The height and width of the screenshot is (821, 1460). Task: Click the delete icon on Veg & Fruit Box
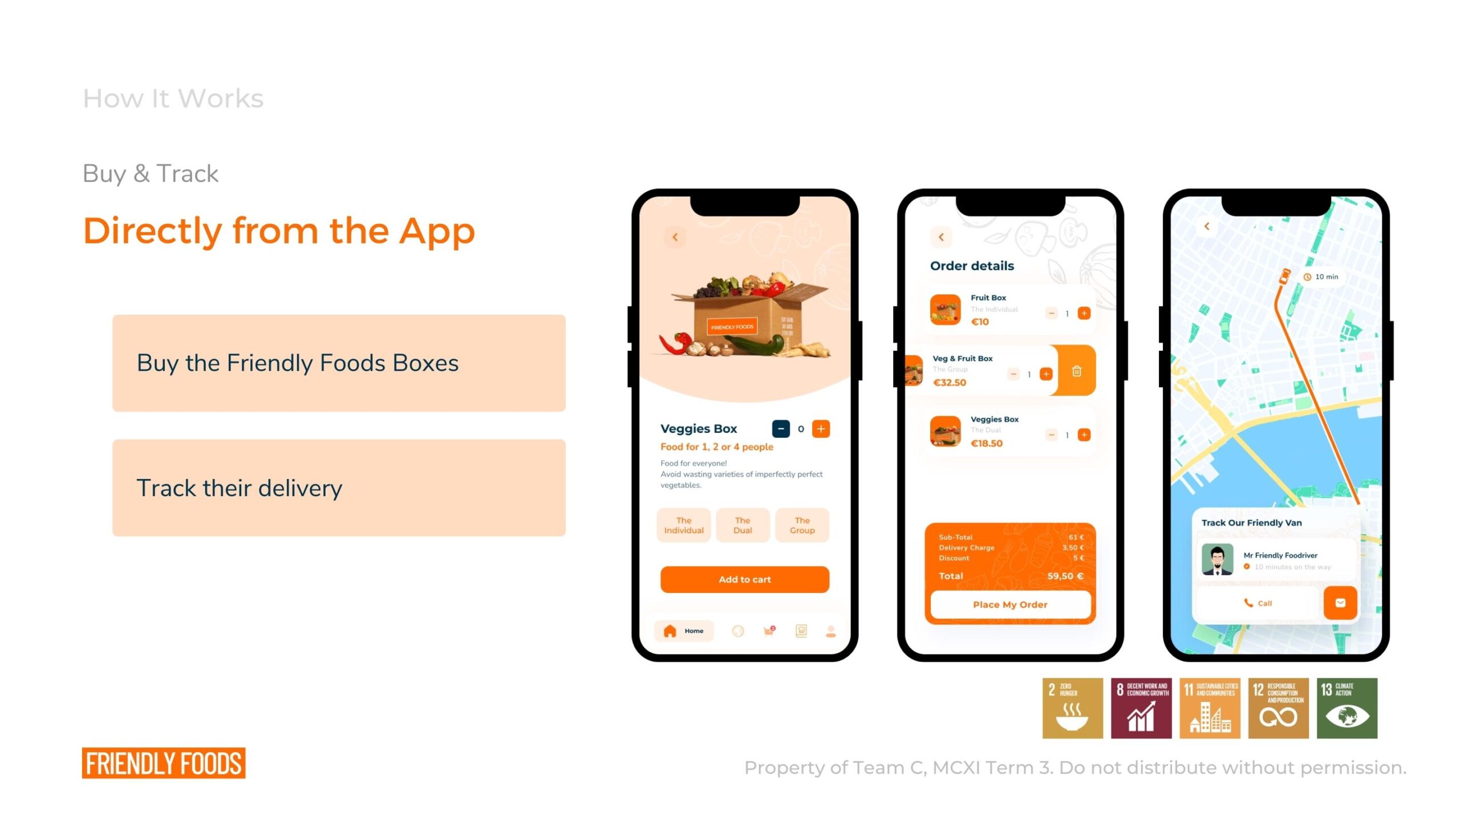tap(1078, 371)
